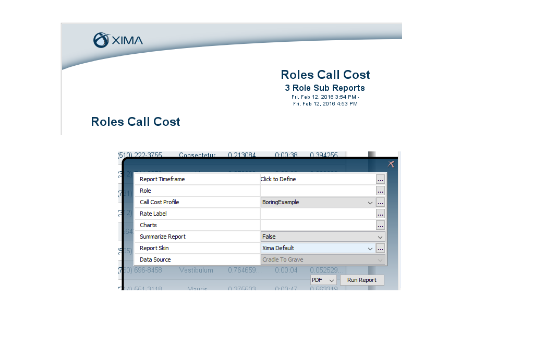
Task: Click the background cell '(760) 696-8458'
Action: pos(140,270)
